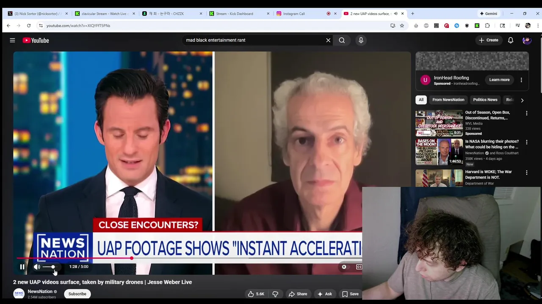Open Chrome three-dot menu
This screenshot has width=542, height=304.
(538, 26)
